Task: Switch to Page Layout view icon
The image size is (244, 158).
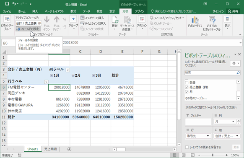Action: point(184,155)
